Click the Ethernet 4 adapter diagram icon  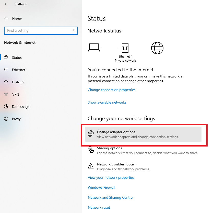tap(125, 48)
